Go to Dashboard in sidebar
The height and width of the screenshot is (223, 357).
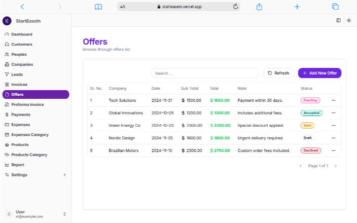[22, 34]
